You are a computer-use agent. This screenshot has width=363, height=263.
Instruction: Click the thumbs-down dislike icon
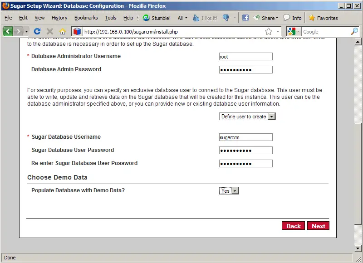[226, 18]
